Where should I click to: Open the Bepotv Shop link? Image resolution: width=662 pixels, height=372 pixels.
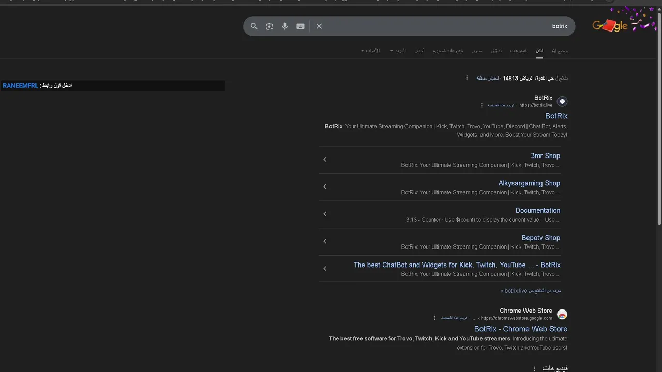pyautogui.click(x=541, y=238)
